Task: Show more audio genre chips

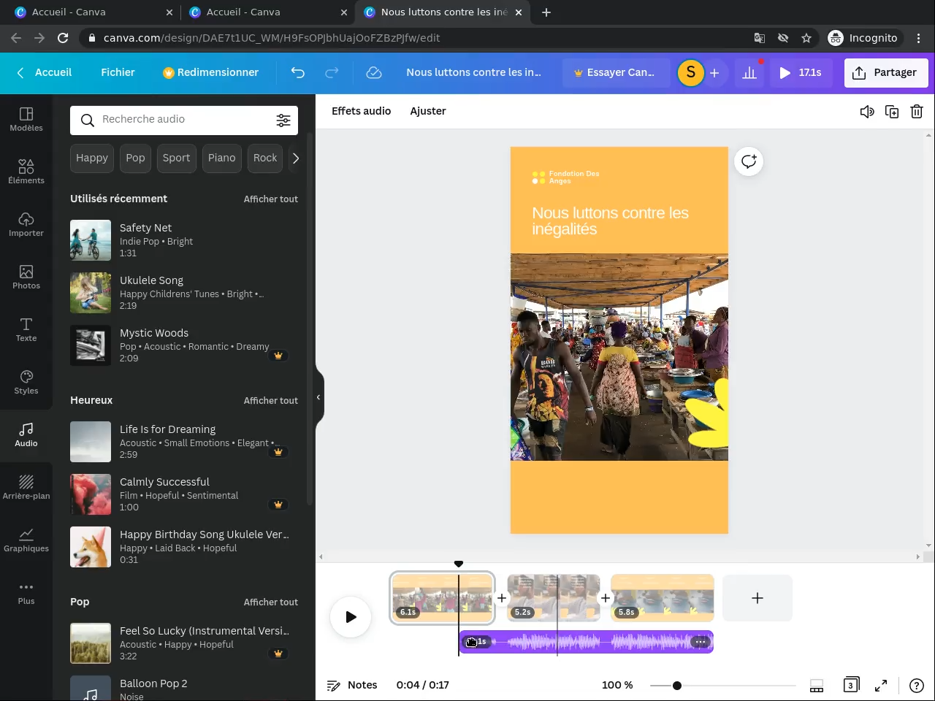Action: (295, 158)
